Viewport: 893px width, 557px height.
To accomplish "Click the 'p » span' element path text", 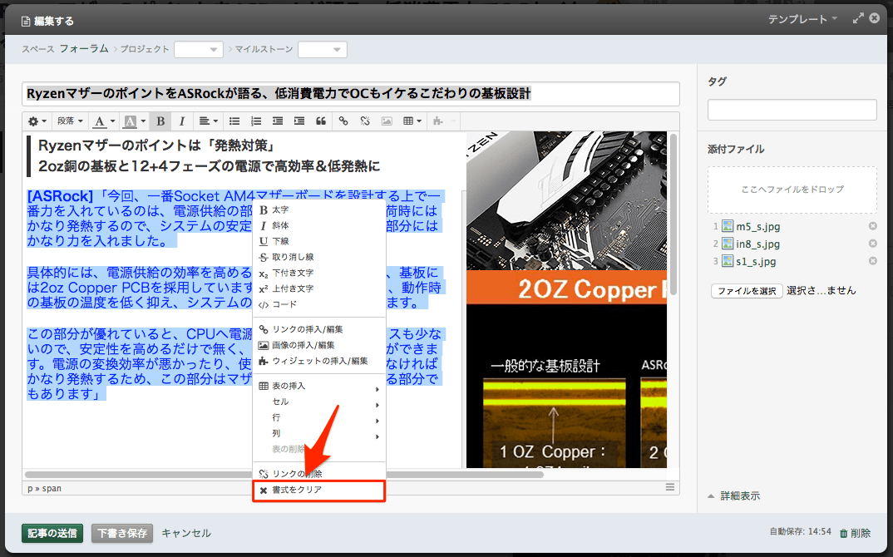I will click(44, 489).
